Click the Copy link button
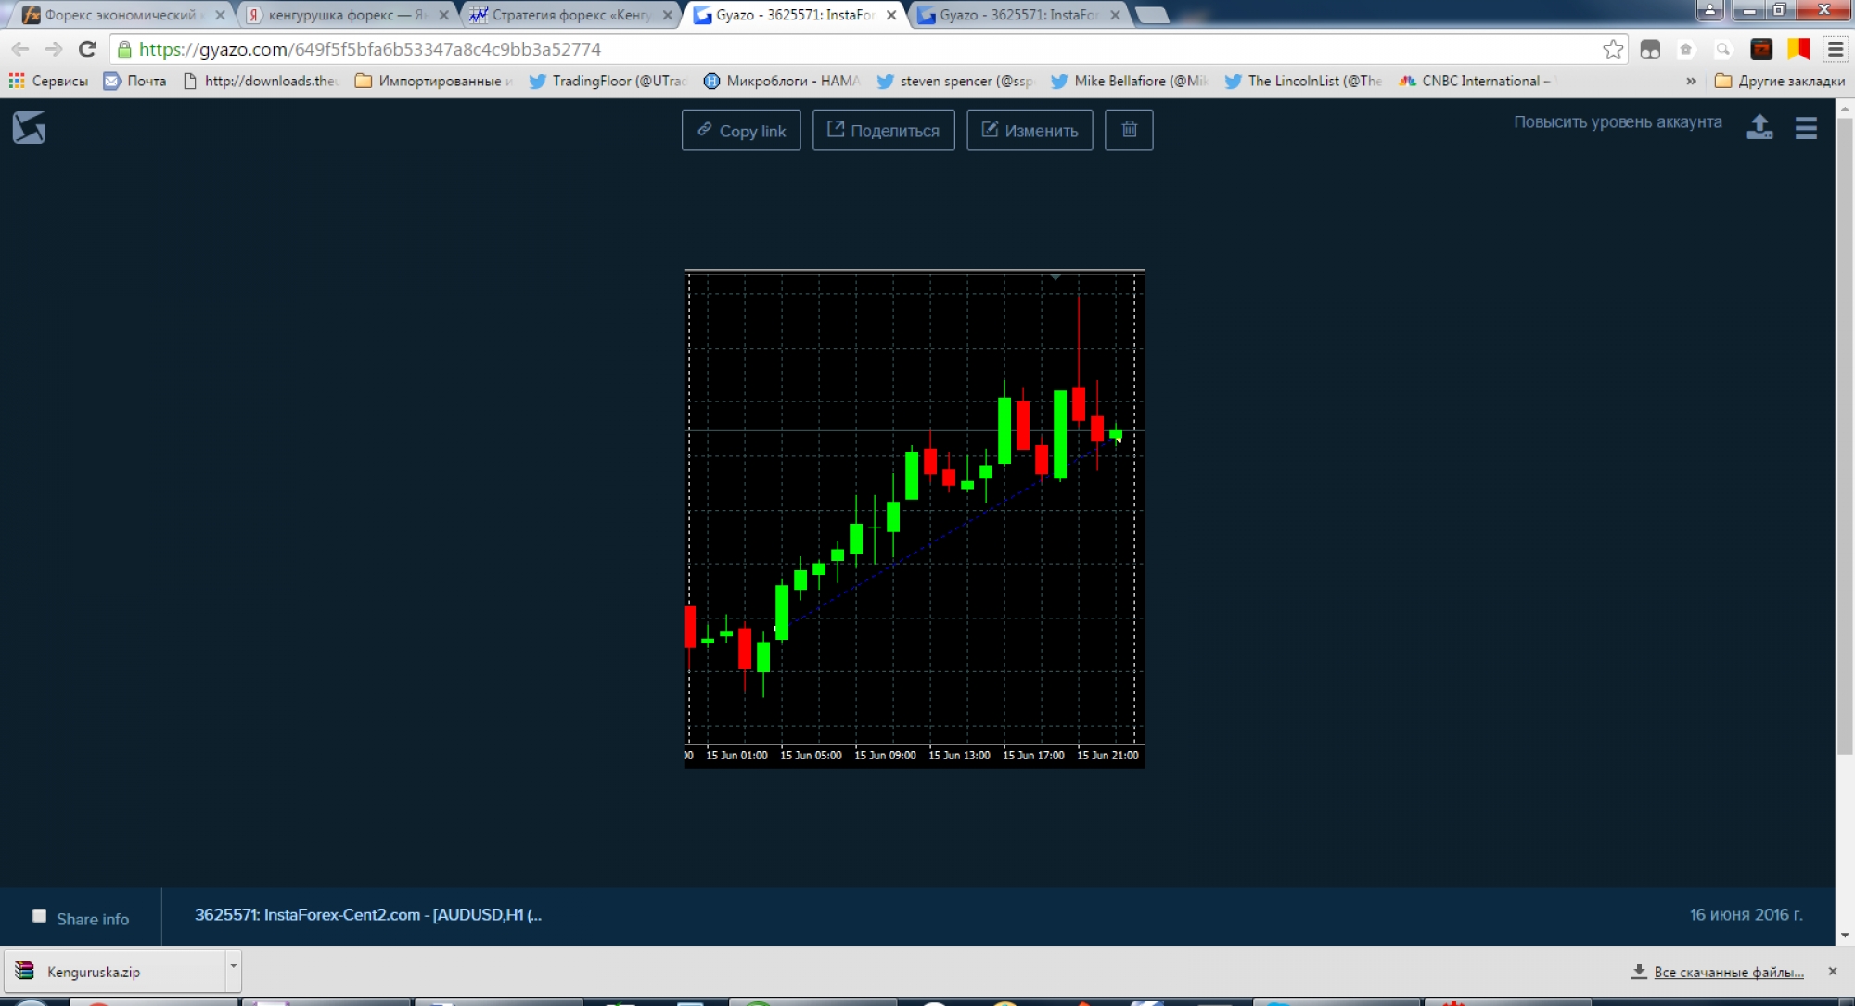The height and width of the screenshot is (1006, 1855). click(x=741, y=131)
